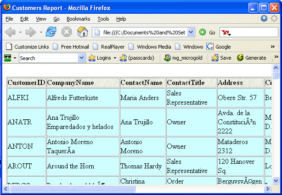282x195 pixels.
Task: Click the blue update notification icon
Action: pos(264,18)
